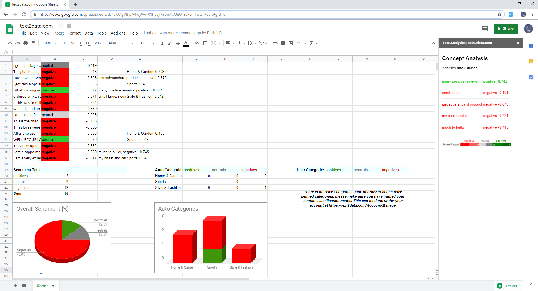Open Google Tasks side panel icon
Screen dimensions: 538x291
pos(531,77)
